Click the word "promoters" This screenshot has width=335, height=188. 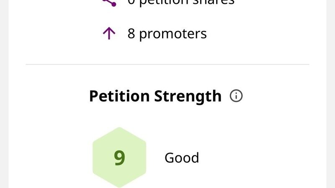pos(173,33)
